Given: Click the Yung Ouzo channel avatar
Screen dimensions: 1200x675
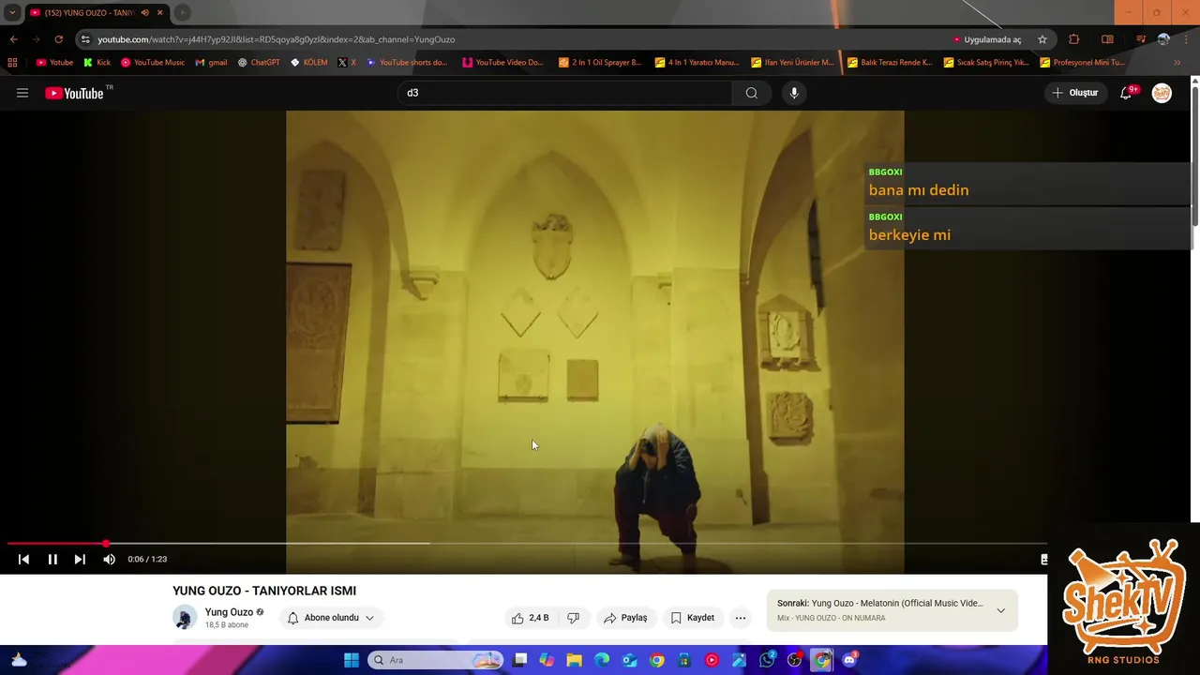Looking at the screenshot, I should coord(185,618).
